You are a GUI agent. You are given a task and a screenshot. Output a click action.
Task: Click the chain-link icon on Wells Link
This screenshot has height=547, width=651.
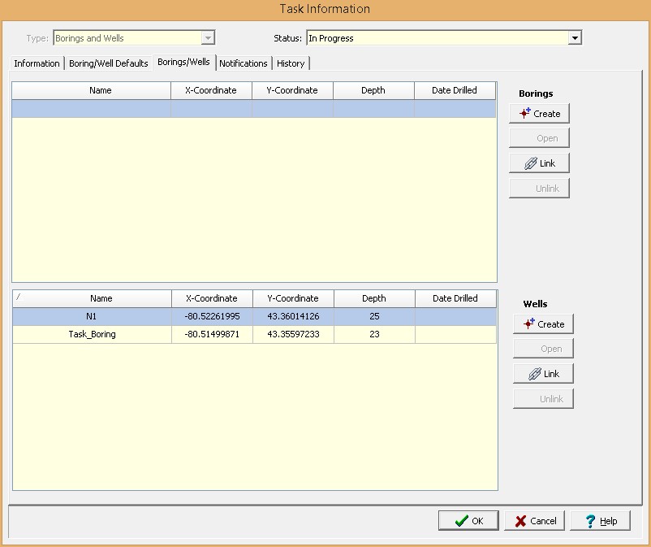(534, 374)
